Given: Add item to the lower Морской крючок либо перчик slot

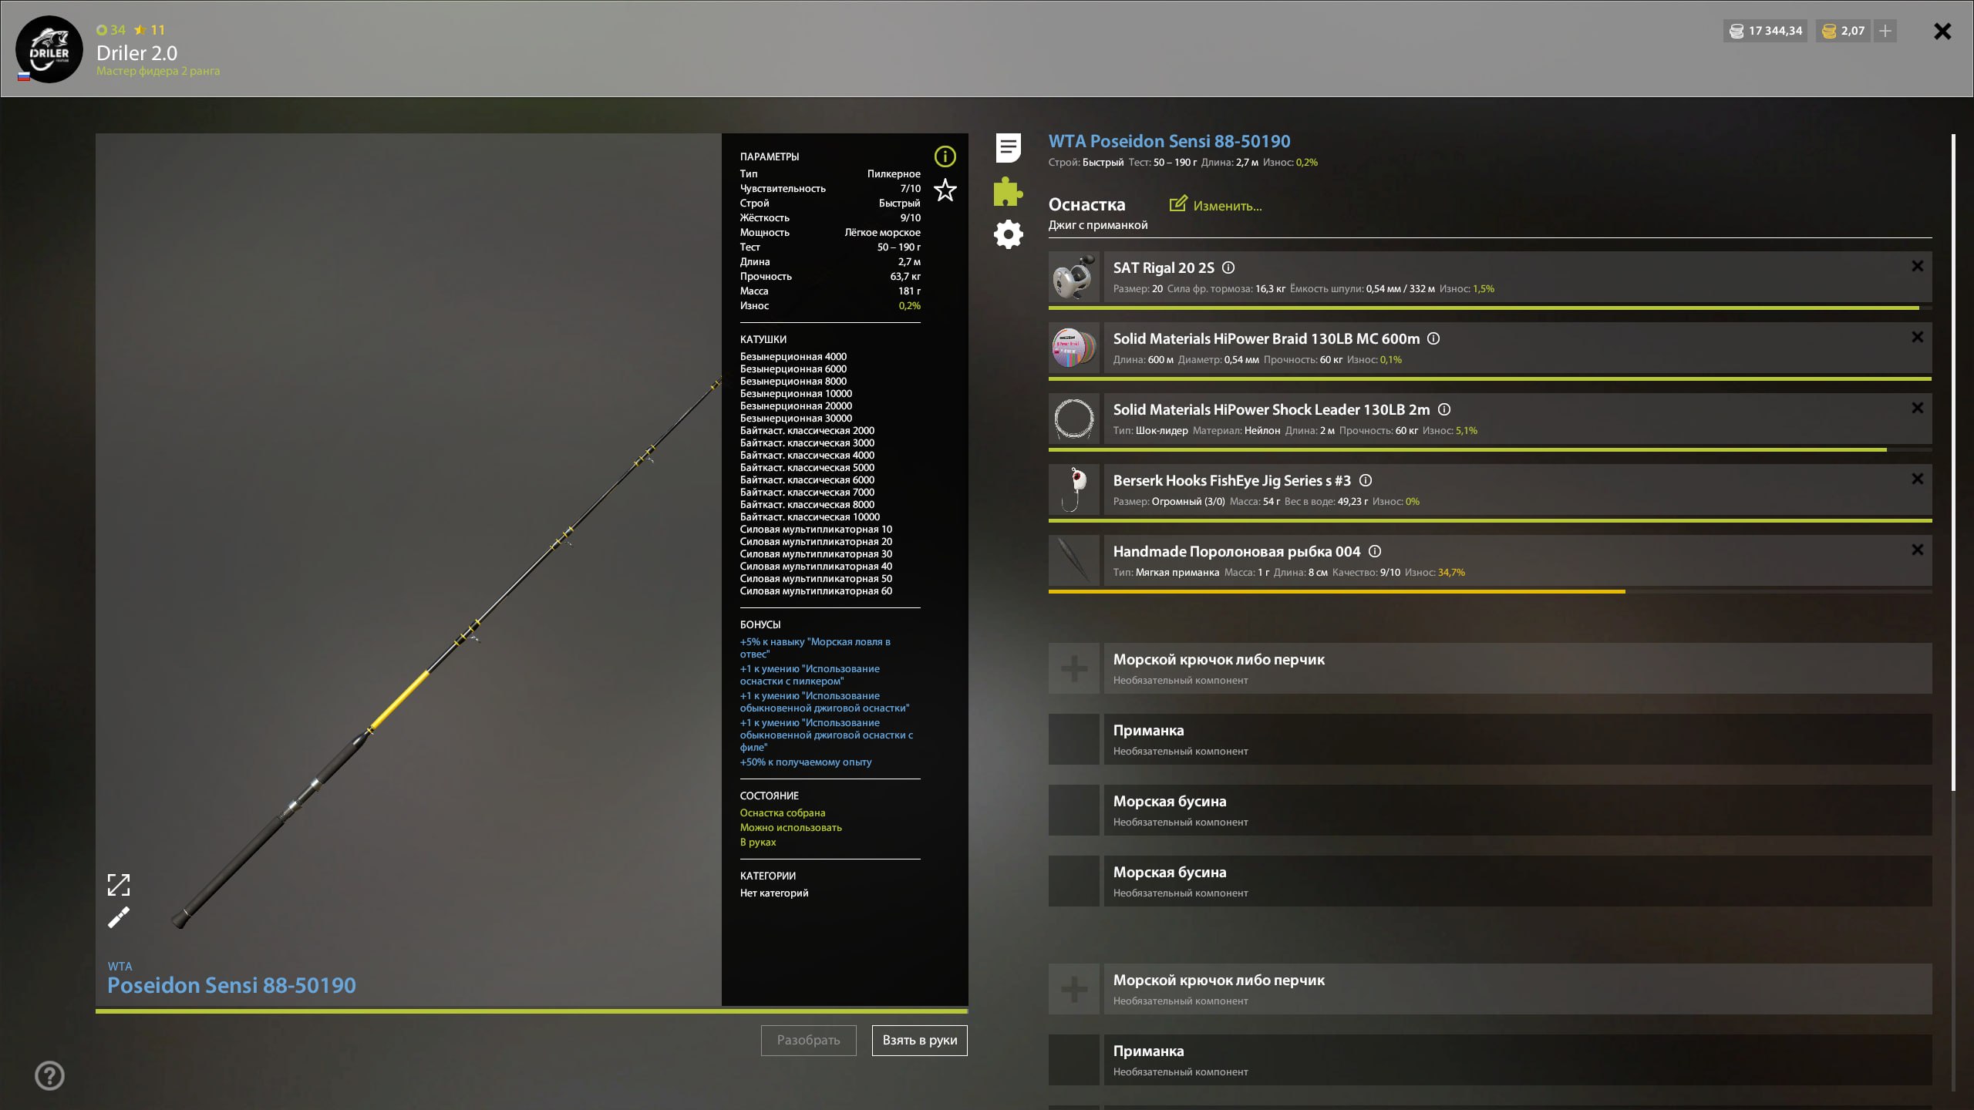Looking at the screenshot, I should point(1073,989).
